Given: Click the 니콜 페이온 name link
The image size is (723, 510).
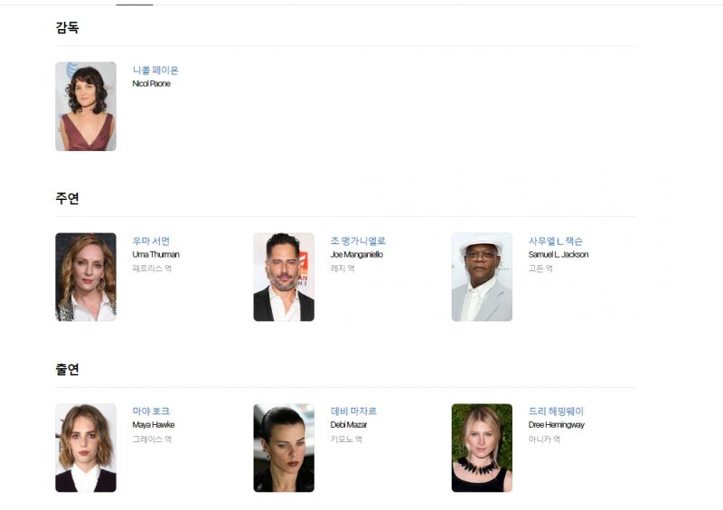Looking at the screenshot, I should tap(155, 71).
